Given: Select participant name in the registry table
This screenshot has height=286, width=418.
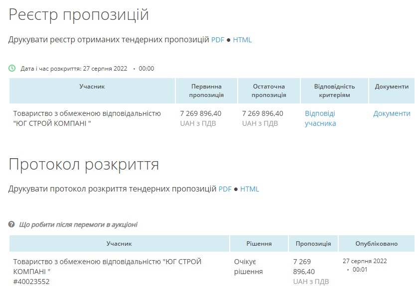Looking at the screenshot, I should tap(87, 118).
